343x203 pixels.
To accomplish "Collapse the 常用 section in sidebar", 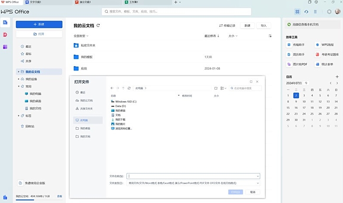I will 19,87.
